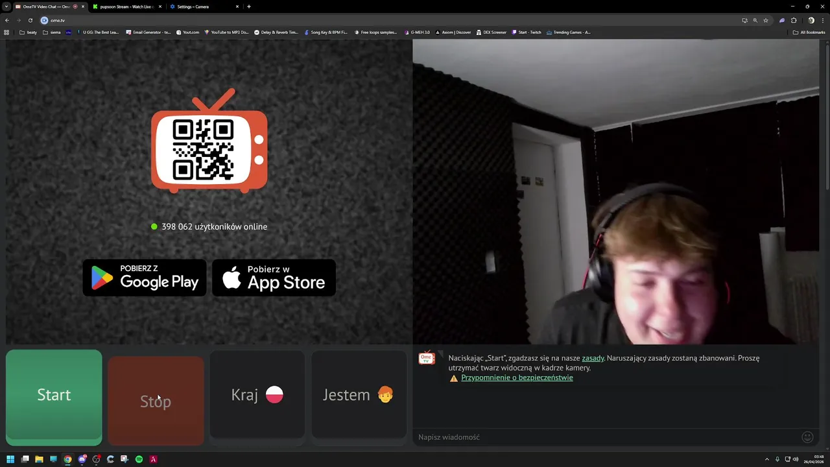Viewport: 830px width, 467px height.
Task: Click the green Start button
Action: coord(54,397)
